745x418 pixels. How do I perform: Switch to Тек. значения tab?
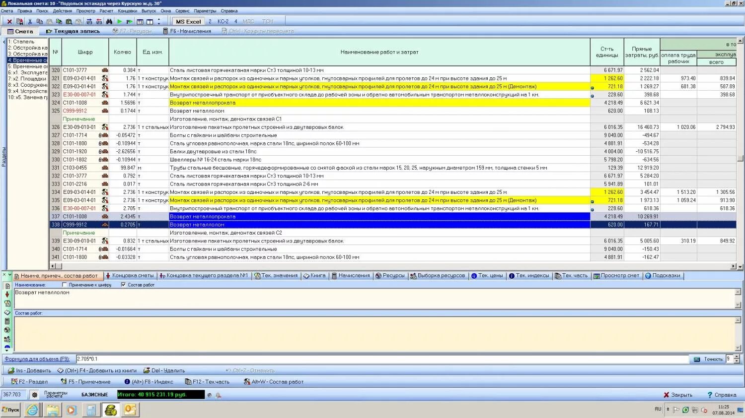click(x=276, y=276)
